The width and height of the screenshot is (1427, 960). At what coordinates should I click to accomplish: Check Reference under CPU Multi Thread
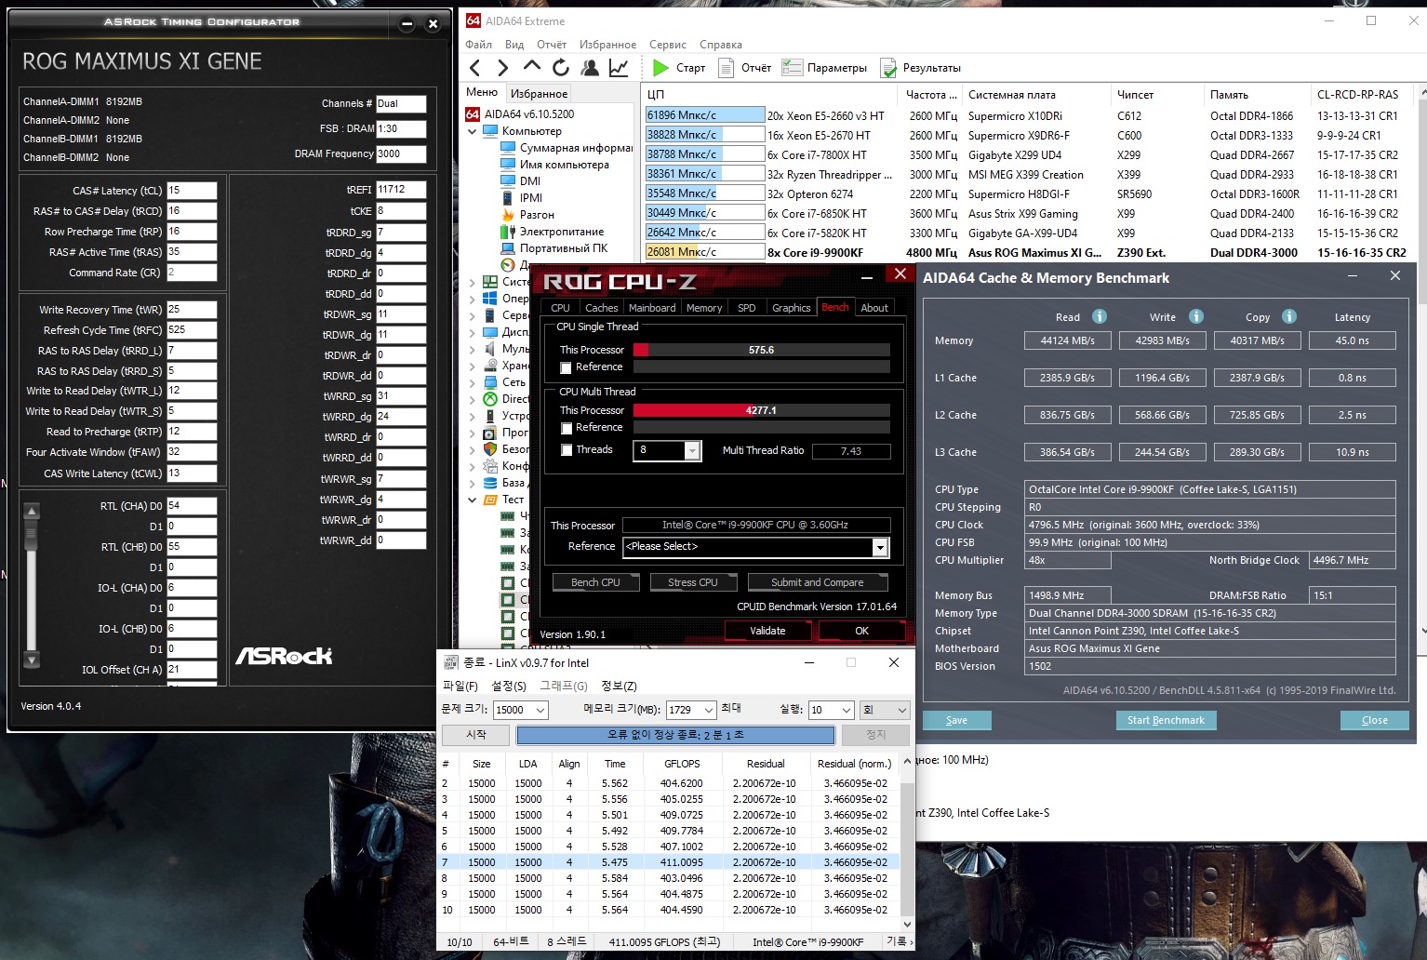click(567, 428)
